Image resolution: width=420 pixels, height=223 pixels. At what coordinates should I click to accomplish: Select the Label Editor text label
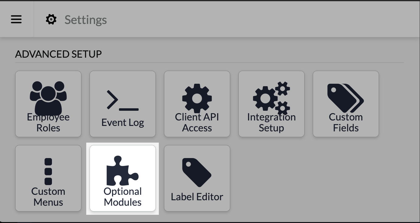[x=197, y=197]
